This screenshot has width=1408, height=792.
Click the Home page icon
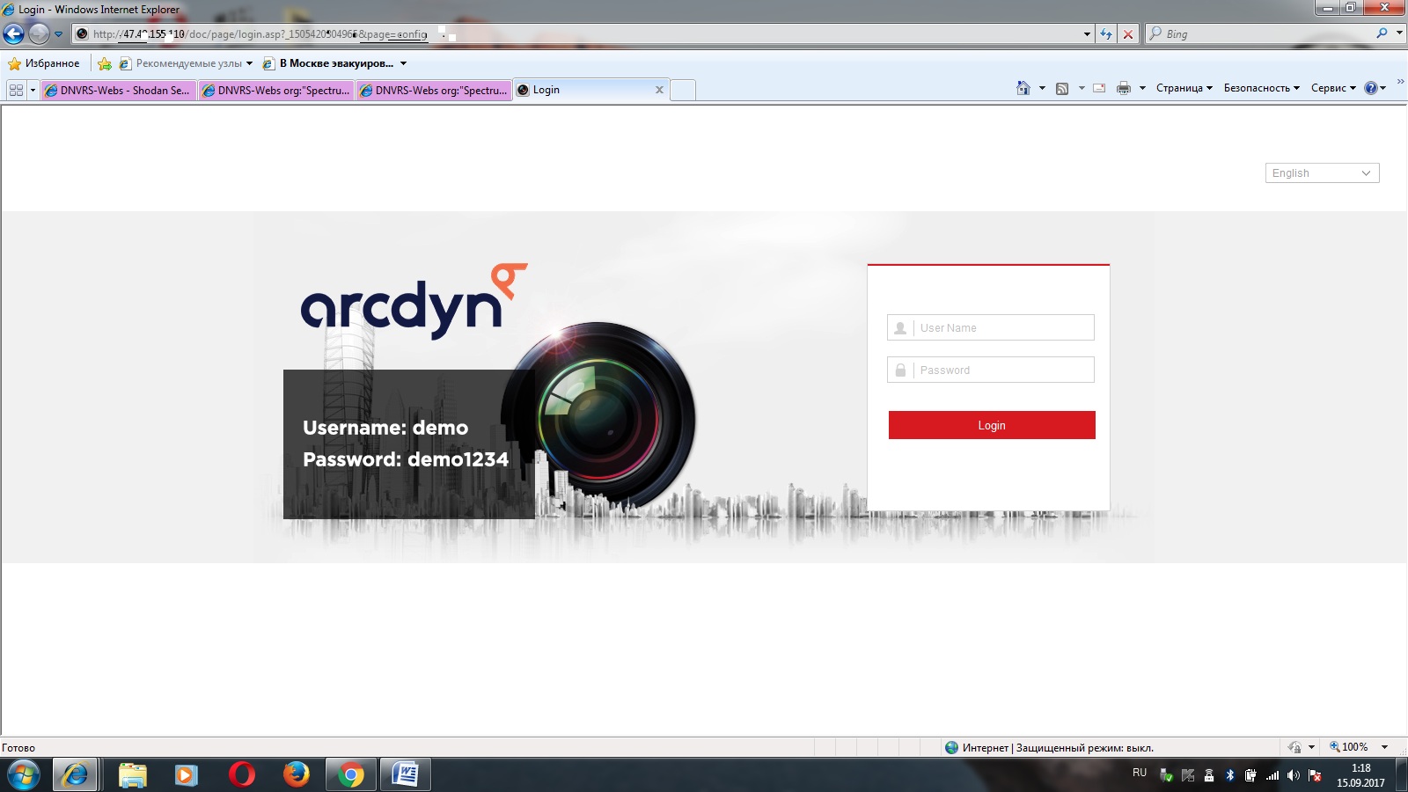[1023, 88]
